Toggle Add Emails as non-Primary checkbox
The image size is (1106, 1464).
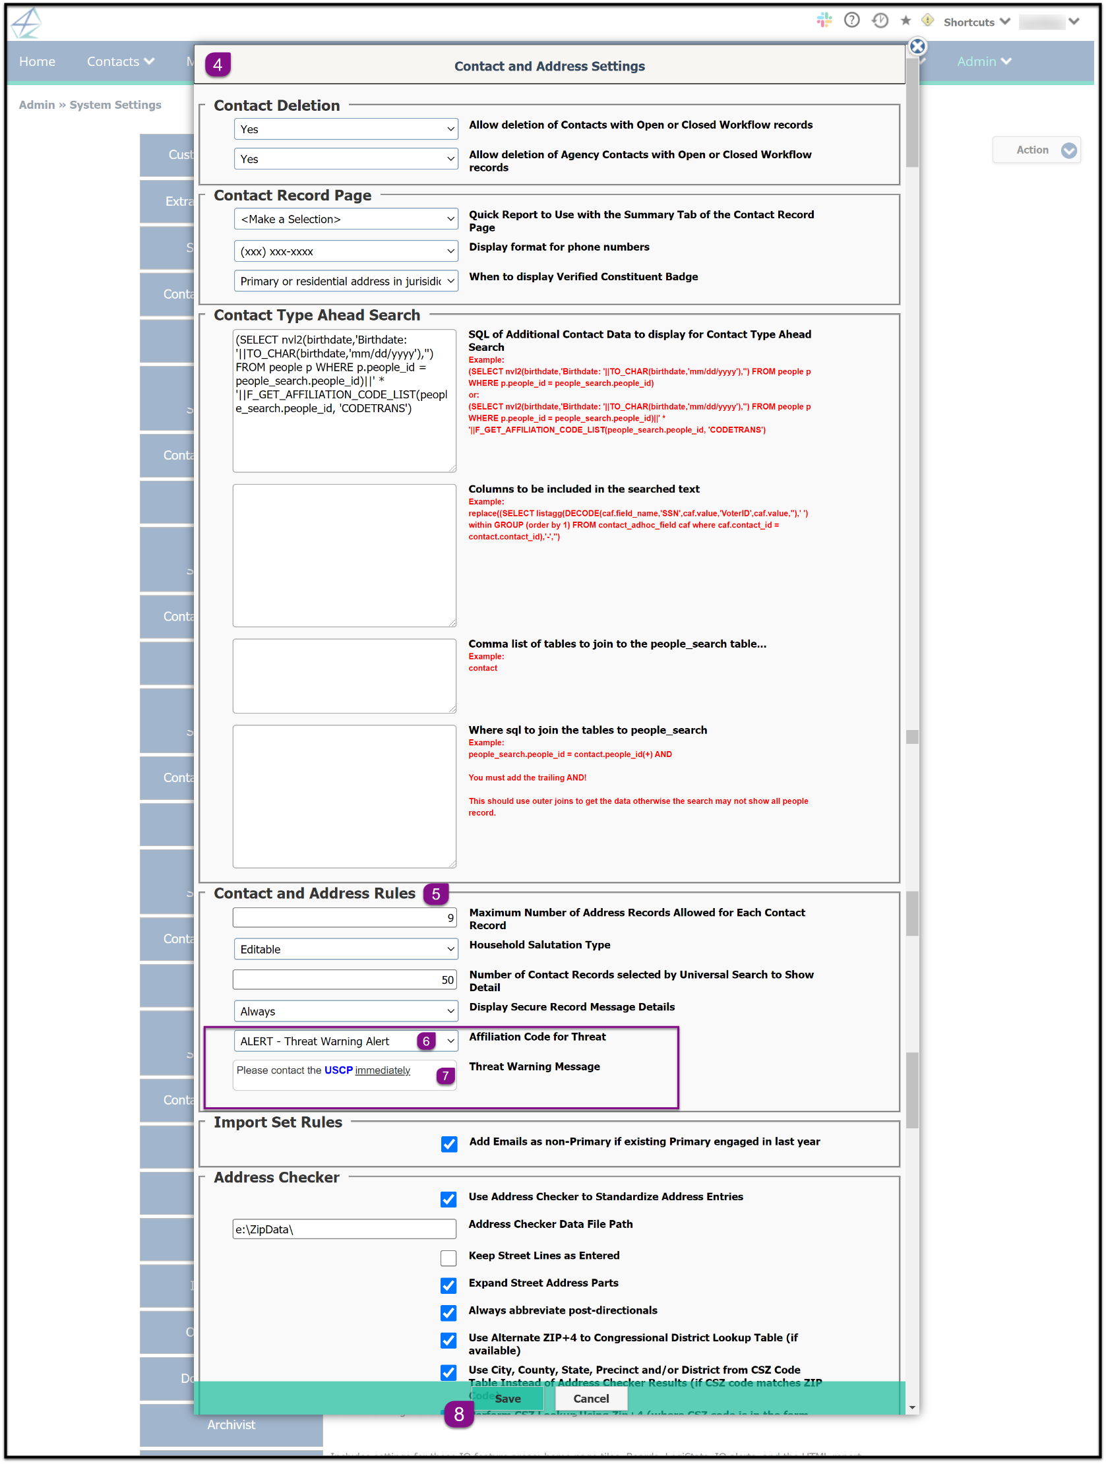pyautogui.click(x=448, y=1144)
